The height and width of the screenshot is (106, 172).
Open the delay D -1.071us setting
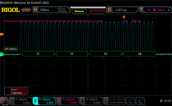point(122,10)
